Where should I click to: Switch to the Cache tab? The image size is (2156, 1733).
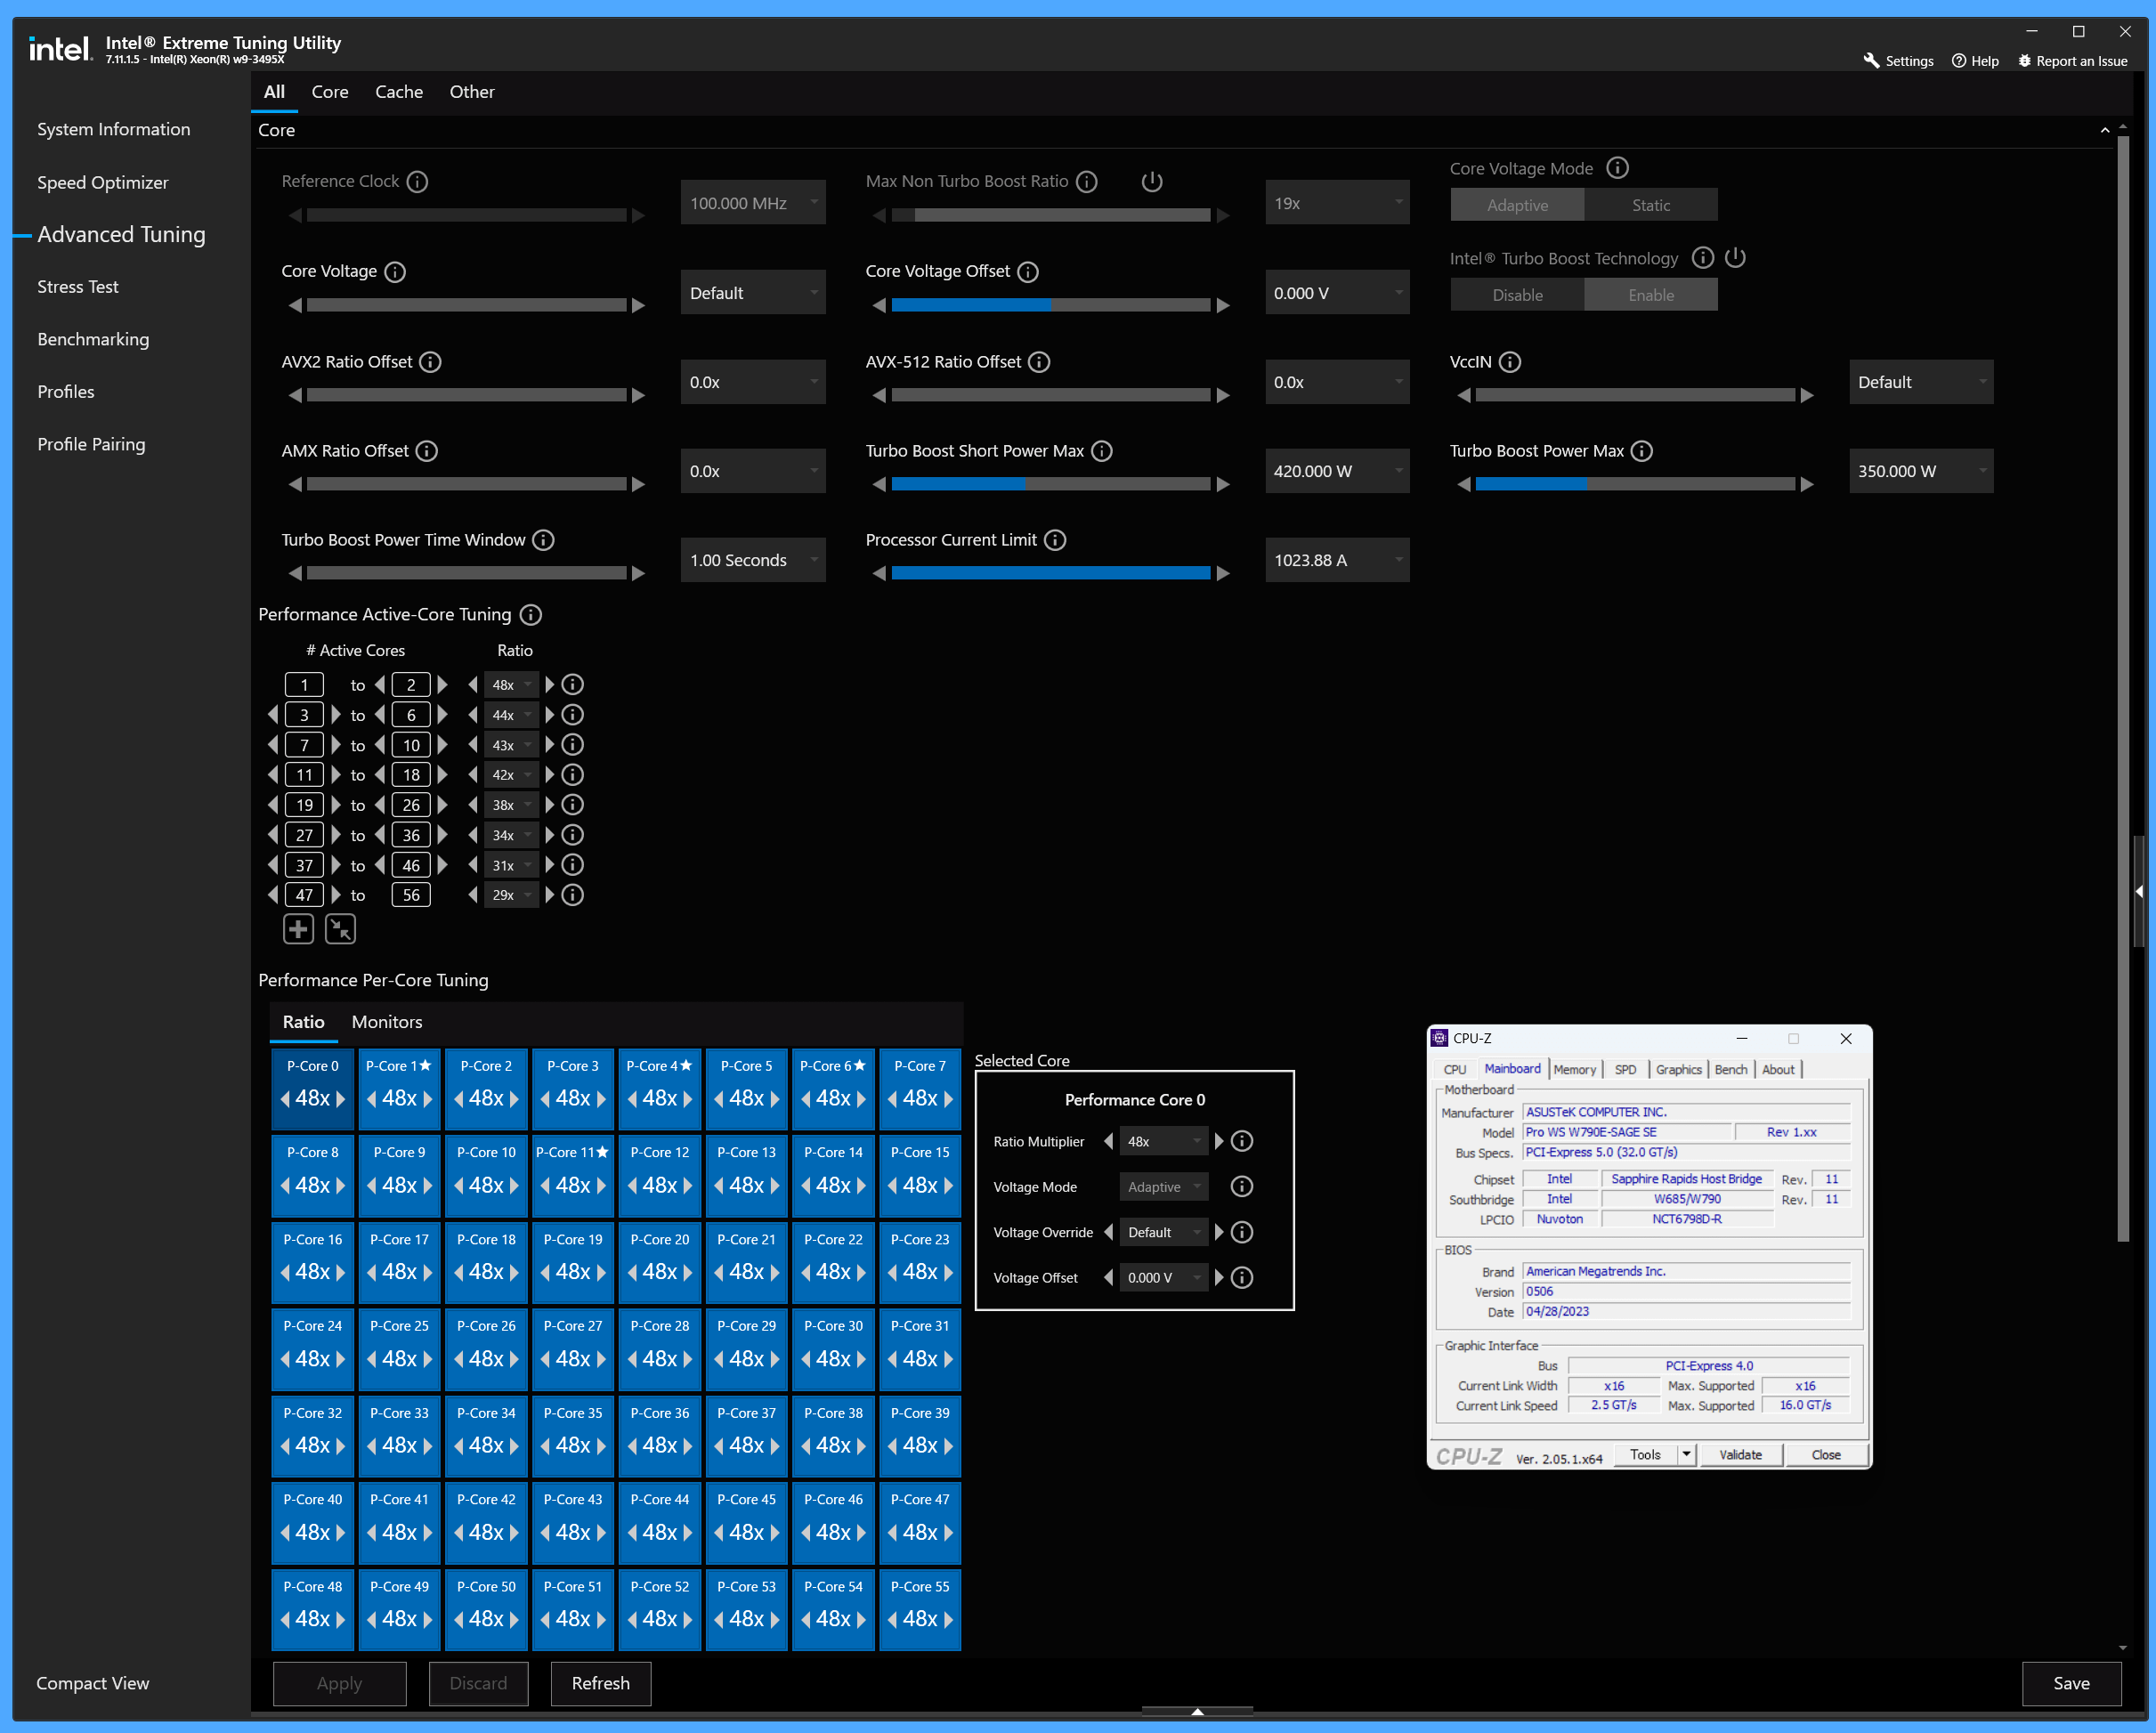399,92
